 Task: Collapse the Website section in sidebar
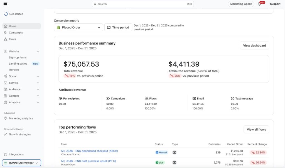[38, 51]
